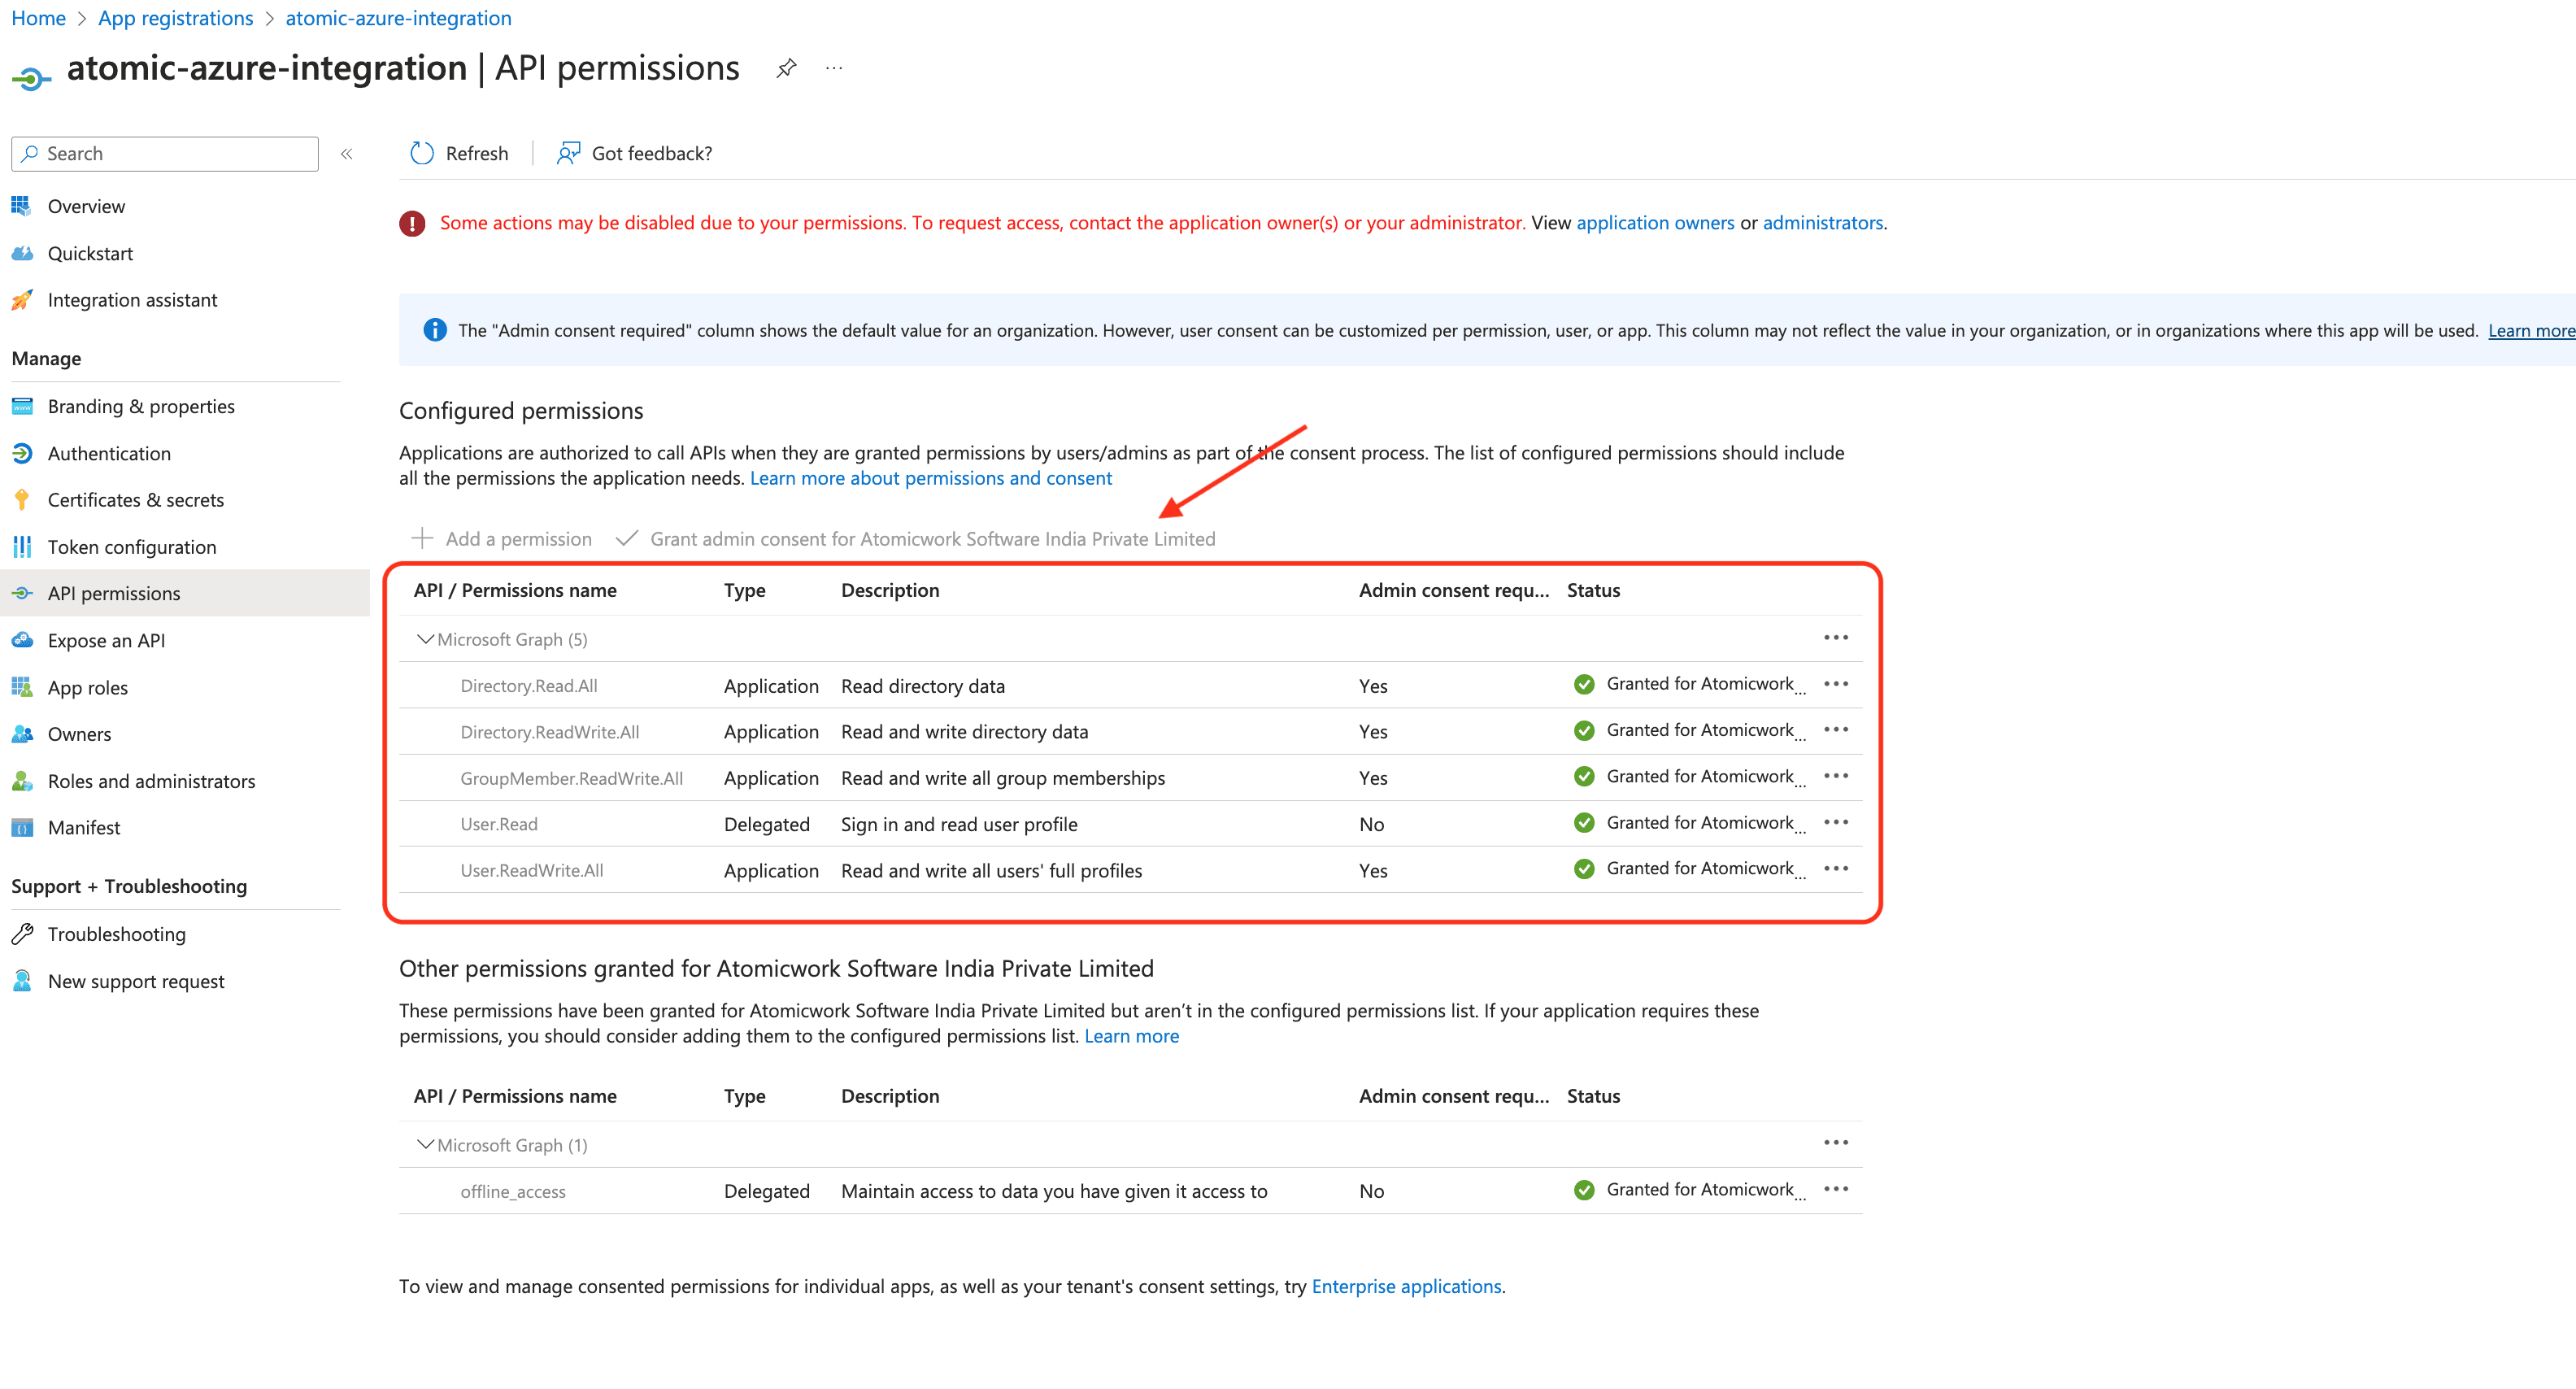This screenshot has width=2576, height=1389.
Task: Follow the App registrations breadcrumb link
Action: 175,18
